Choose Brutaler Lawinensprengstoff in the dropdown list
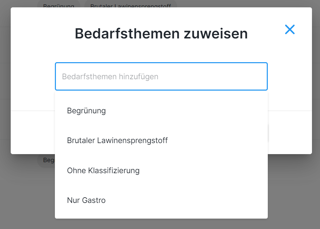 [x=117, y=140]
